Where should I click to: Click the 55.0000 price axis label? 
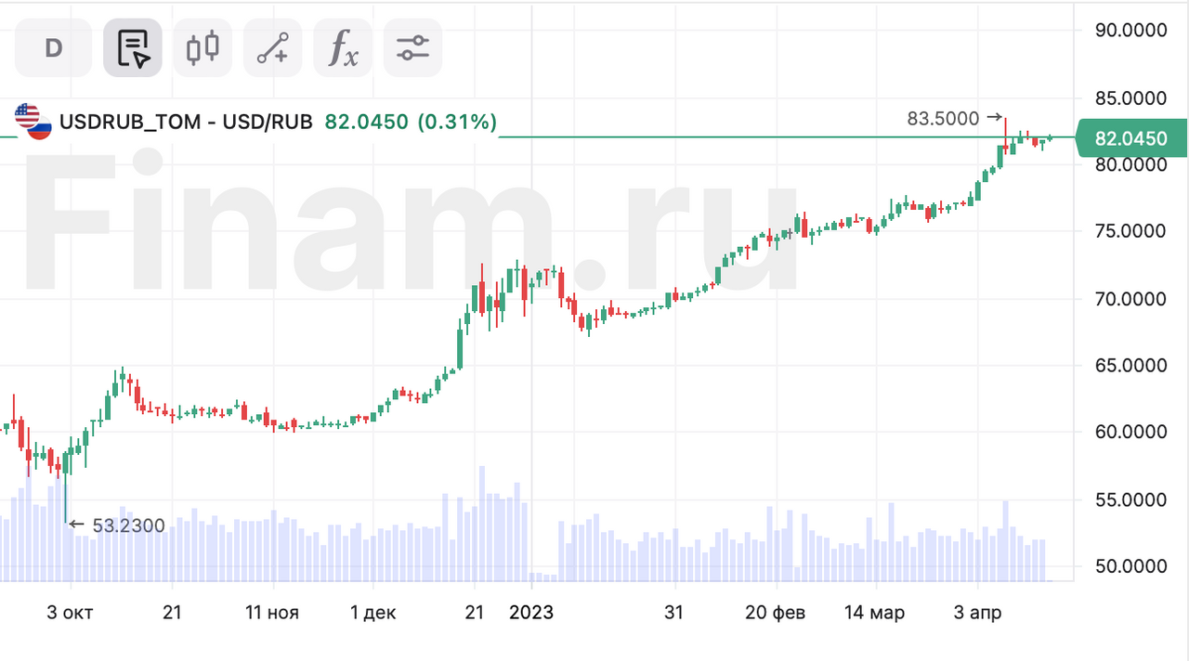[1130, 500]
